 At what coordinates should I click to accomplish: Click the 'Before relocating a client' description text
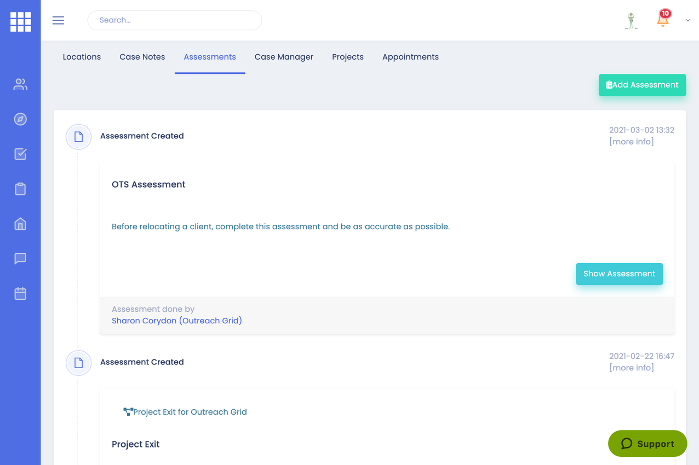(280, 226)
